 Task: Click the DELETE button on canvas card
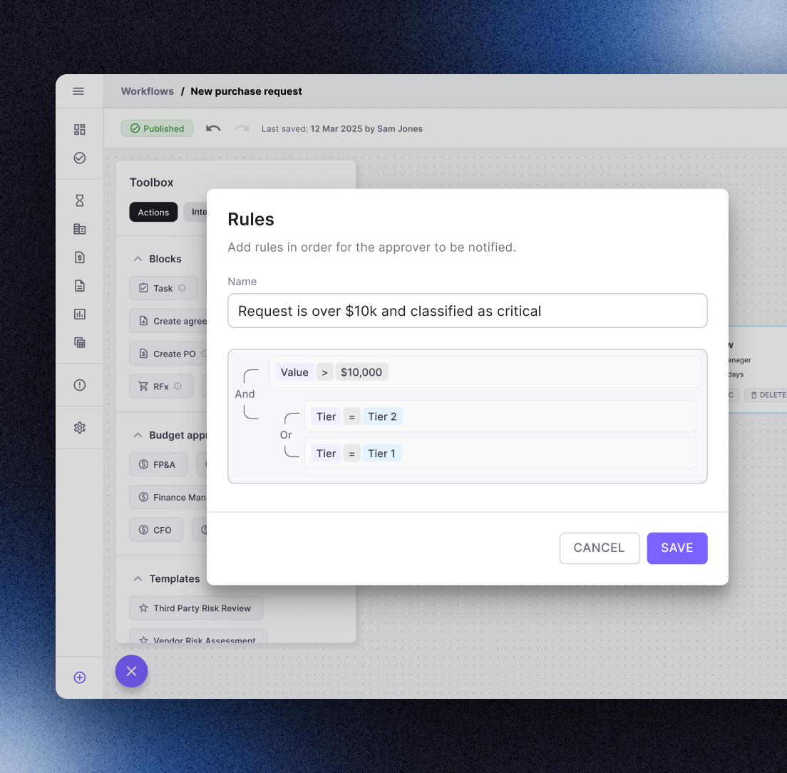(x=767, y=395)
